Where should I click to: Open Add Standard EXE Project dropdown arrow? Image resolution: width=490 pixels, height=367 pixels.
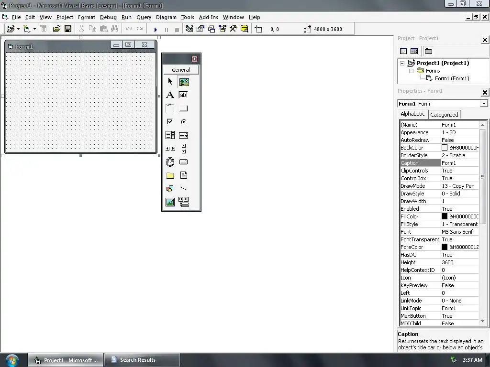[19, 29]
